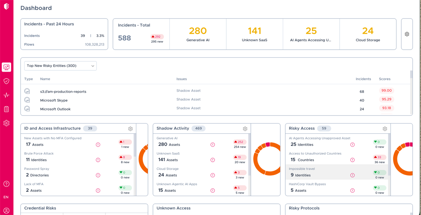Click alert icon next to Brute Force Attack
The height and width of the screenshot is (215, 421).
[x=98, y=160]
